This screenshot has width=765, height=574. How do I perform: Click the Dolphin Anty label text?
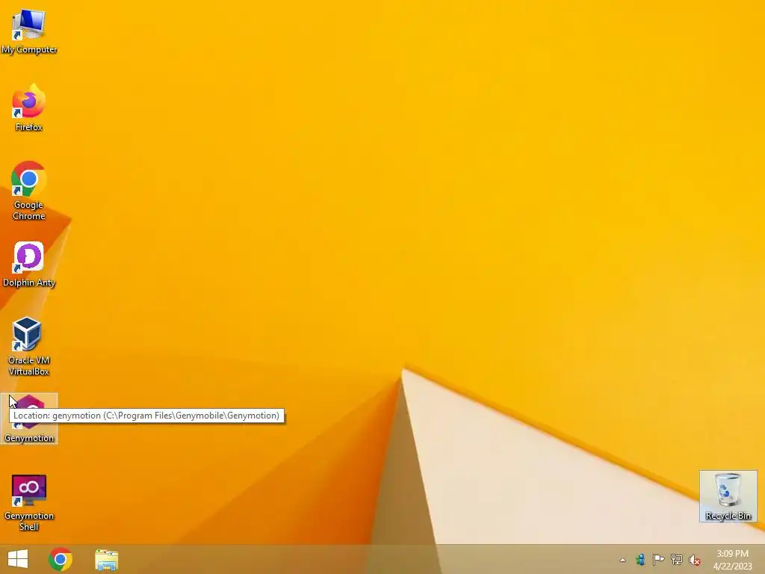click(x=29, y=283)
